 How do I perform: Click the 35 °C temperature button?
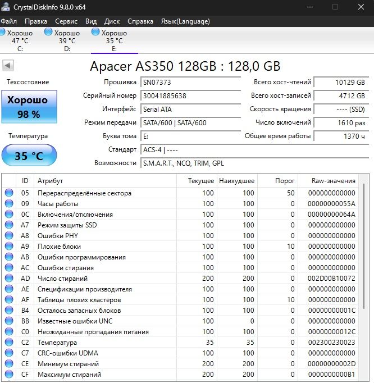[29, 156]
